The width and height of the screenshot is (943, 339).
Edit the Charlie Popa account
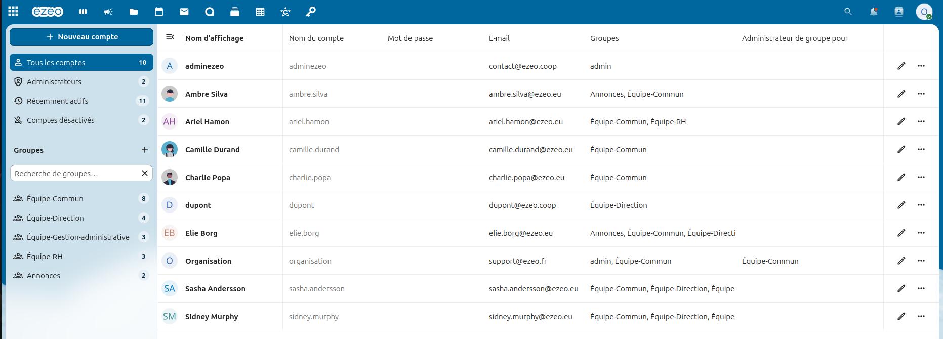coord(901,177)
